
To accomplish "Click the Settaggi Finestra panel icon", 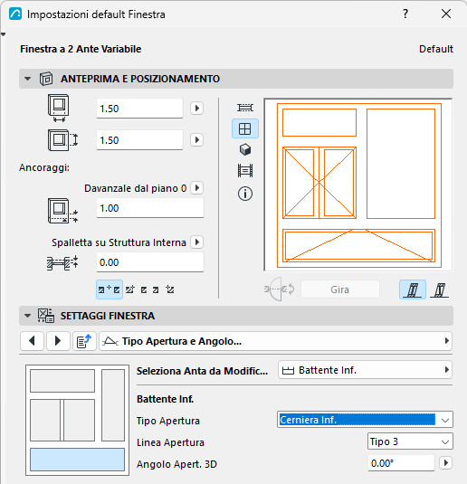I will tap(46, 316).
